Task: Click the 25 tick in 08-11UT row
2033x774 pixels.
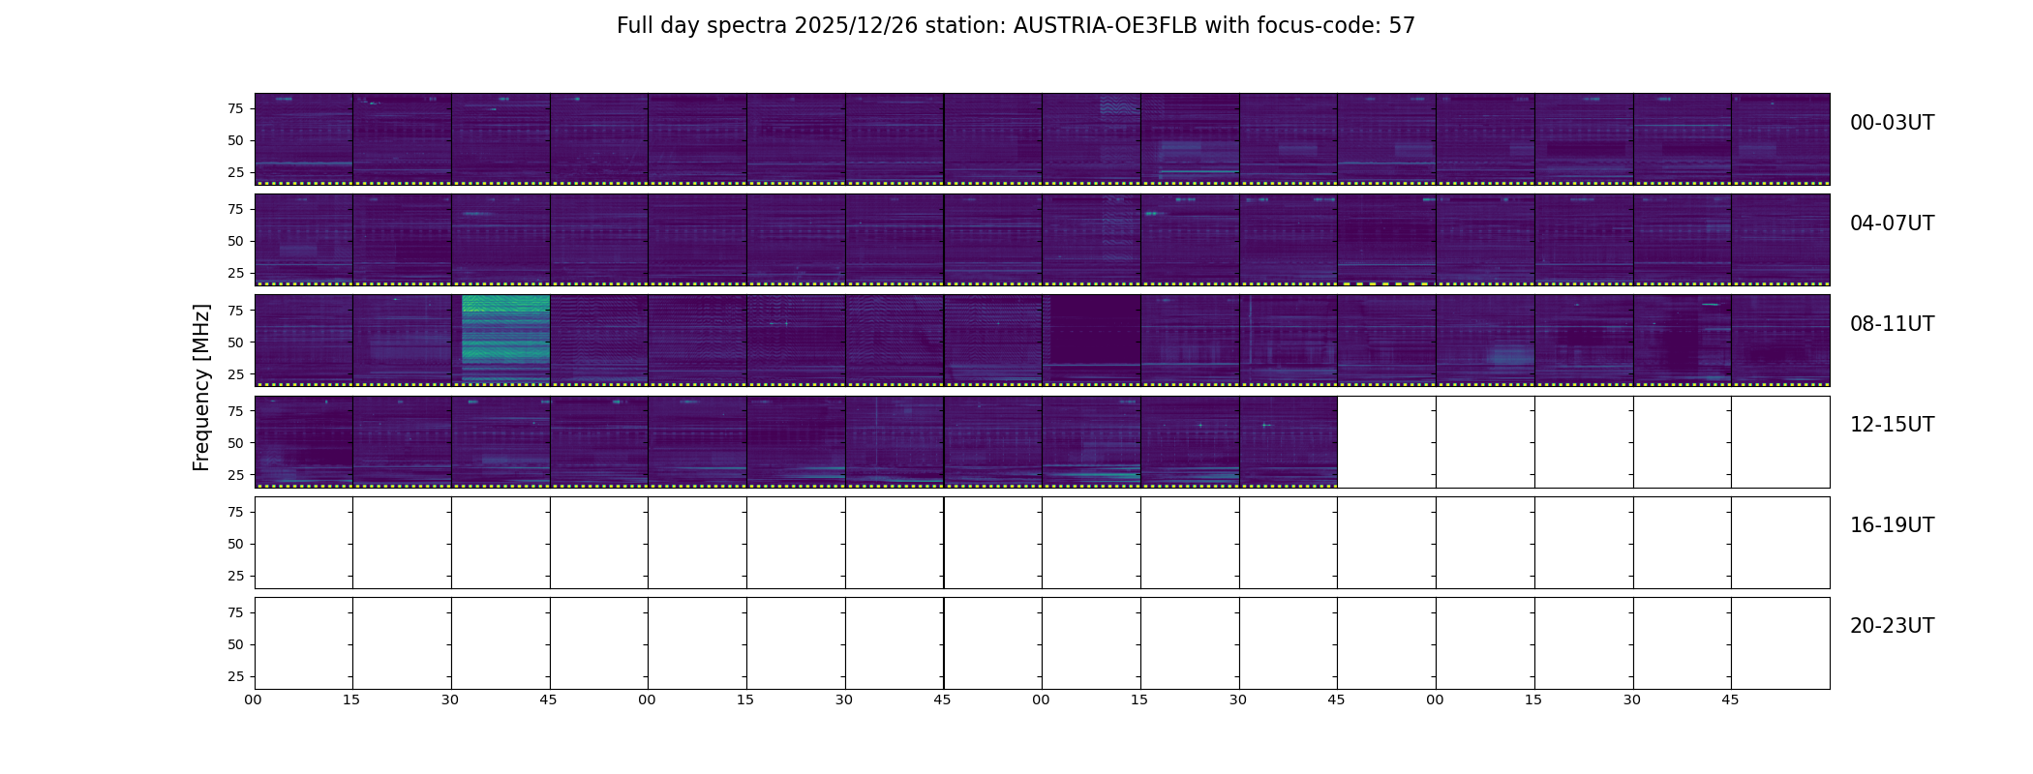Action: click(x=235, y=373)
